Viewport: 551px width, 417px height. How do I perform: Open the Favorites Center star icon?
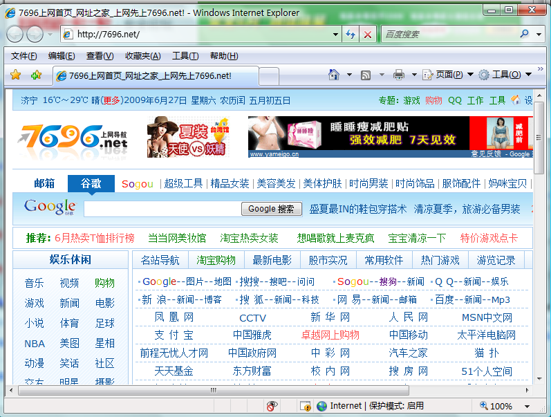point(15,75)
